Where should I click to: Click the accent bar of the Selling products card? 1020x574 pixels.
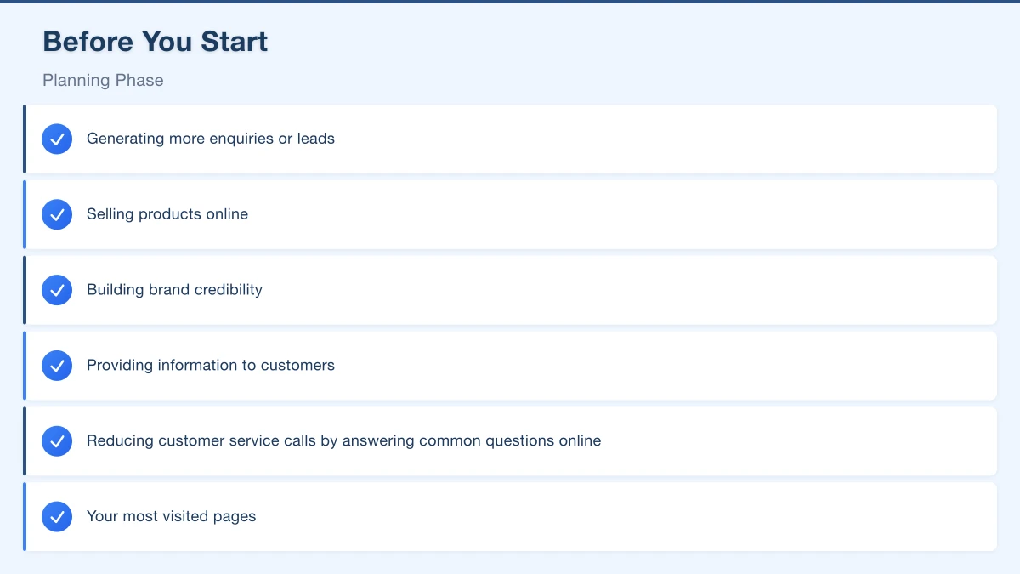(x=25, y=214)
